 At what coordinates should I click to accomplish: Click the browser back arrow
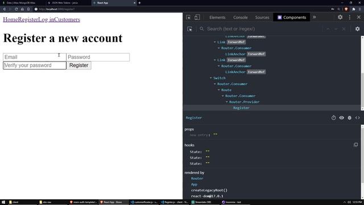click(x=4, y=9)
